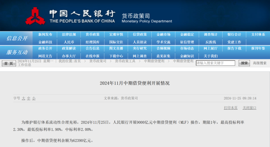This screenshot has width=270, height=147.
Task: Open 政策解读 under service interaction
Action: click(69, 48)
